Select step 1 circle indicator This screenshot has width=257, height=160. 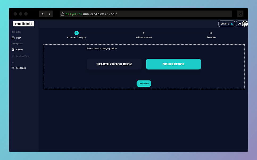click(77, 33)
